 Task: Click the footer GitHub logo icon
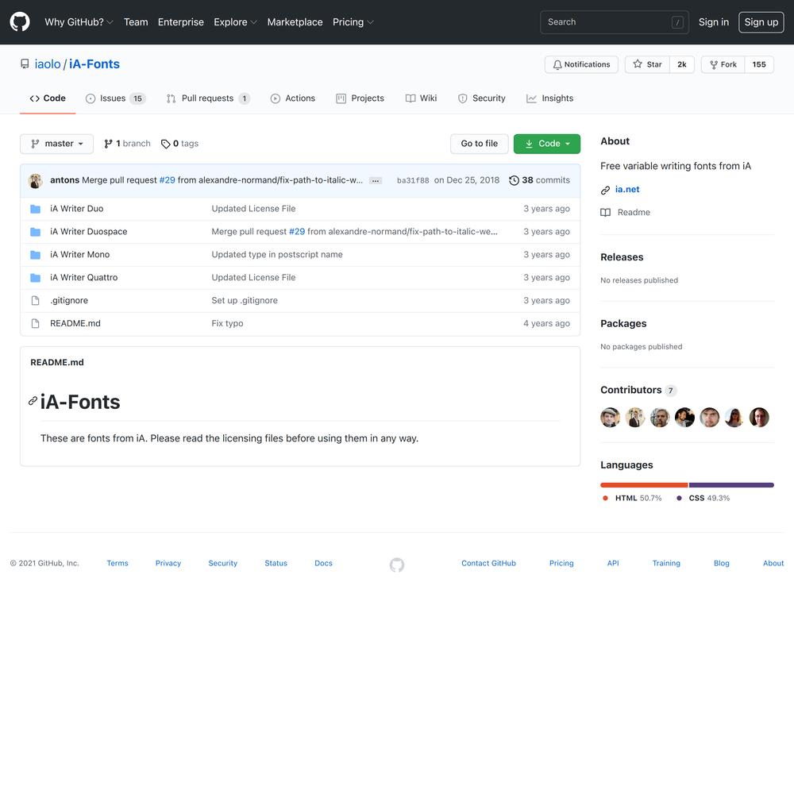click(397, 564)
